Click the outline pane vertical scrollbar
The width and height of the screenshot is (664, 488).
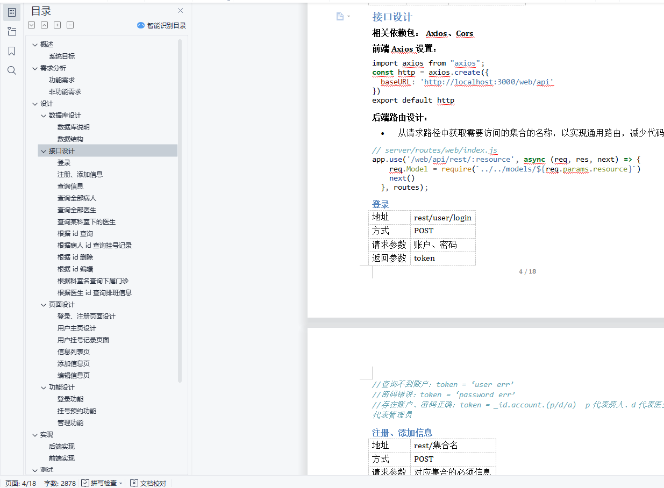[x=180, y=210]
